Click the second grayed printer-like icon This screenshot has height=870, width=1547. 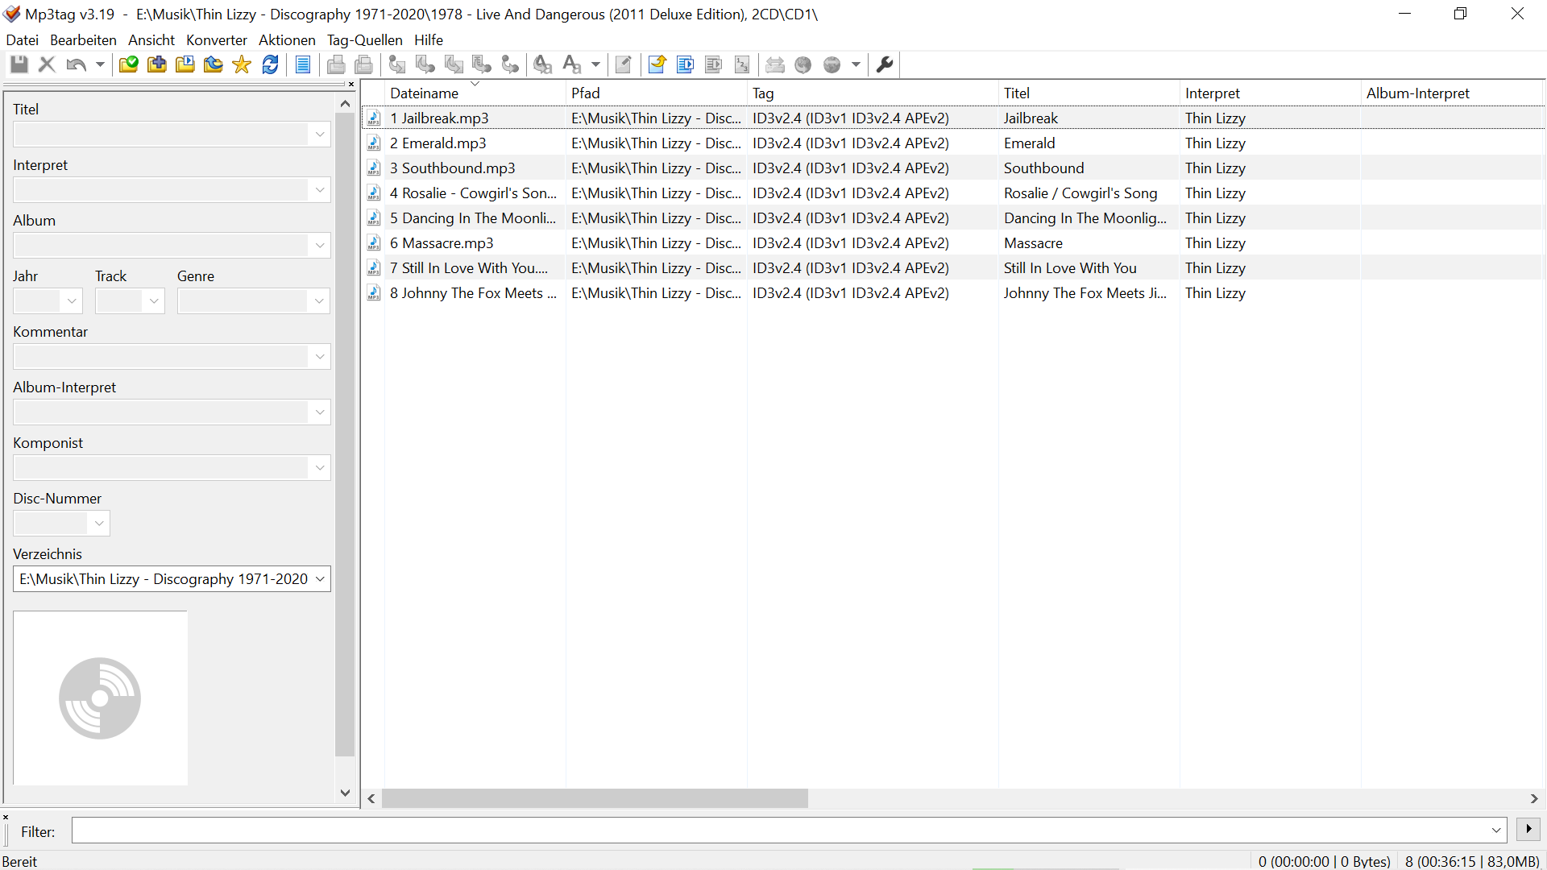tap(364, 64)
